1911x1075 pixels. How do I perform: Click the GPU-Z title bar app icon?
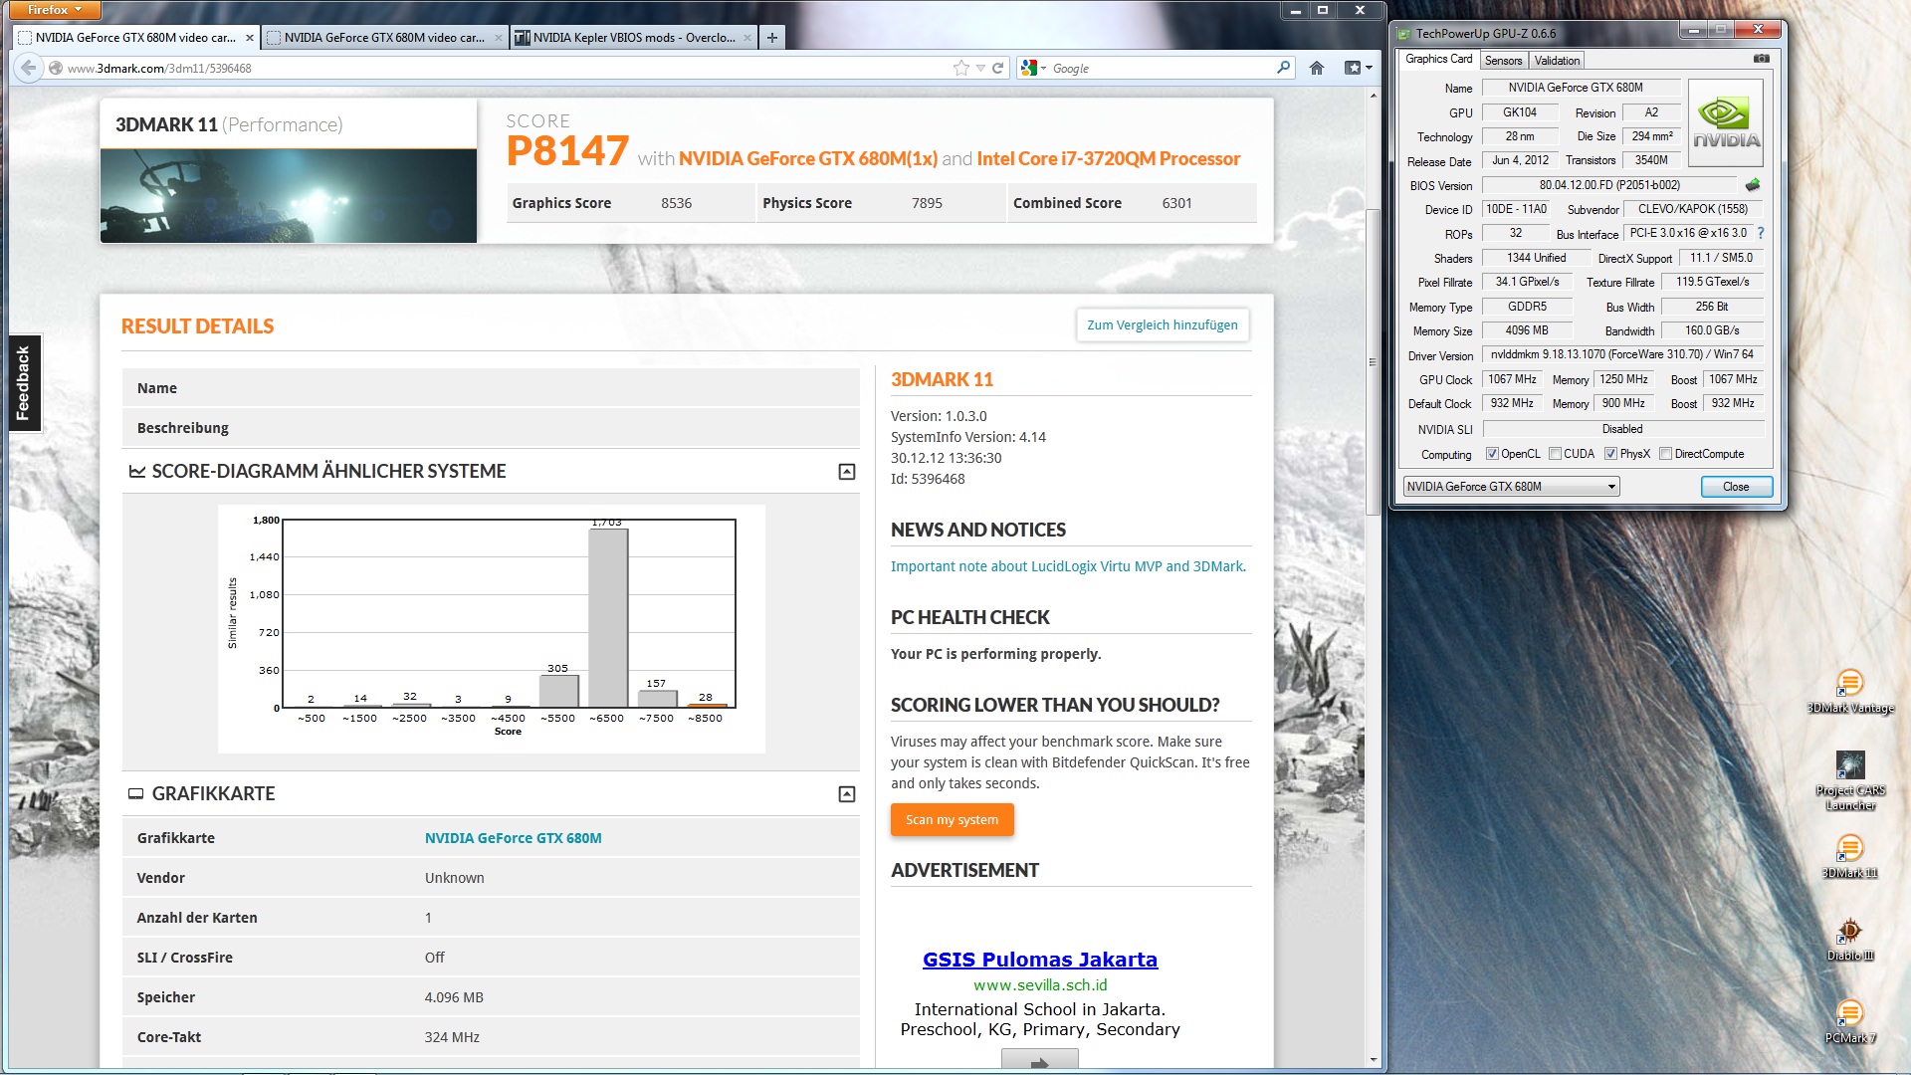[1403, 33]
